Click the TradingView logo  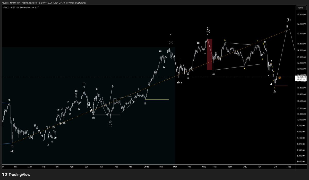tap(16, 175)
